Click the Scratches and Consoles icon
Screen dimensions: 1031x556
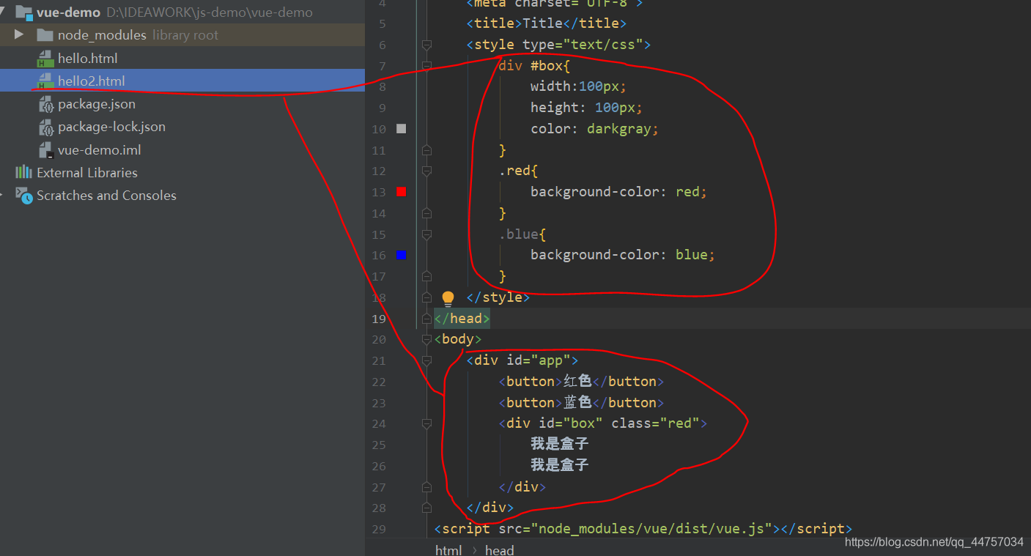[x=24, y=196]
